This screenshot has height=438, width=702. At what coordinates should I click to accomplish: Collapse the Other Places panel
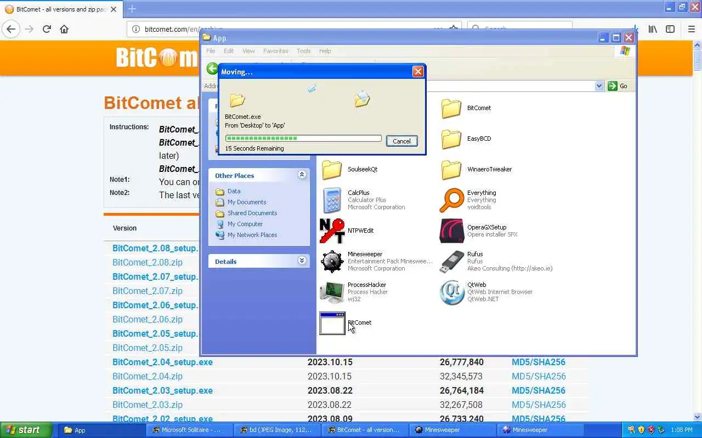pos(302,175)
